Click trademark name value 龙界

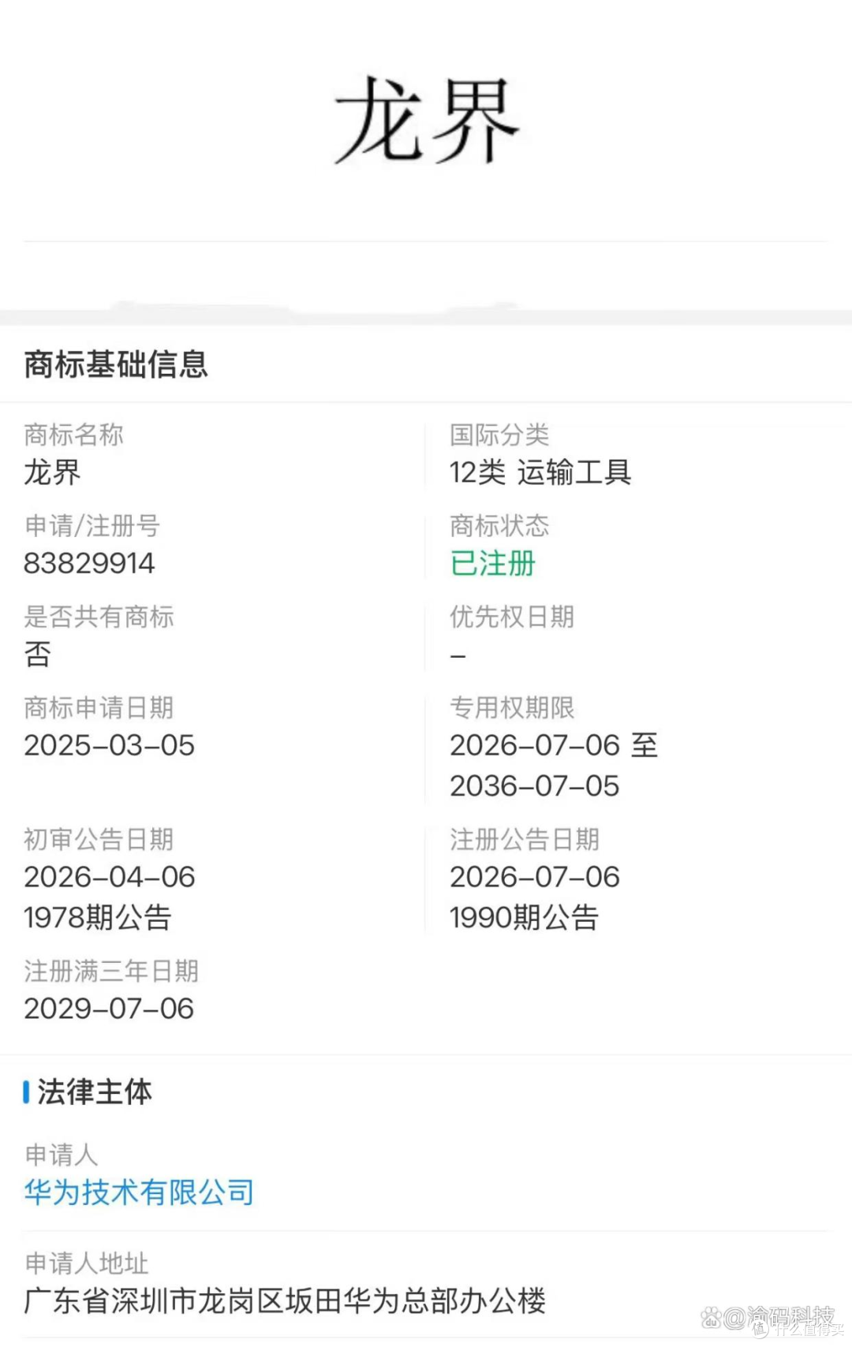[52, 472]
